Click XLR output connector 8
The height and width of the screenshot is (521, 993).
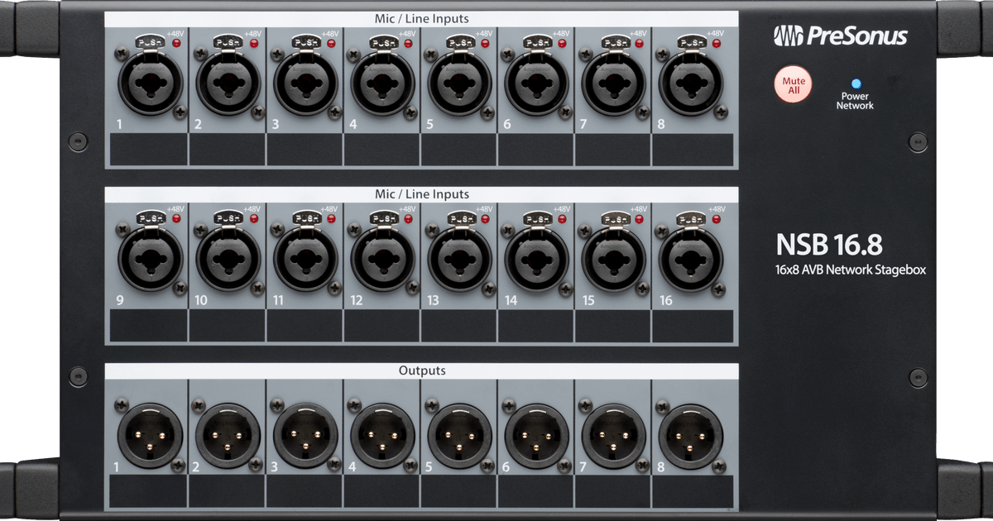[x=690, y=436]
